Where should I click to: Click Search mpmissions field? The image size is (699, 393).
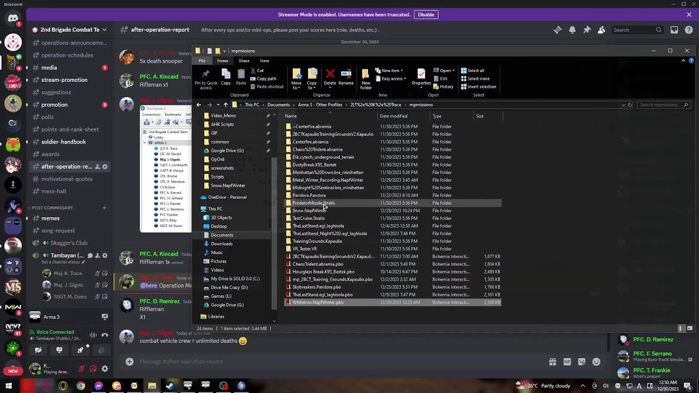coord(664,105)
